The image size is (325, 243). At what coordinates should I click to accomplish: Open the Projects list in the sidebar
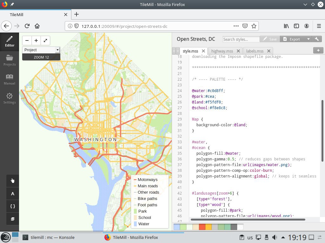pyautogui.click(x=10, y=61)
